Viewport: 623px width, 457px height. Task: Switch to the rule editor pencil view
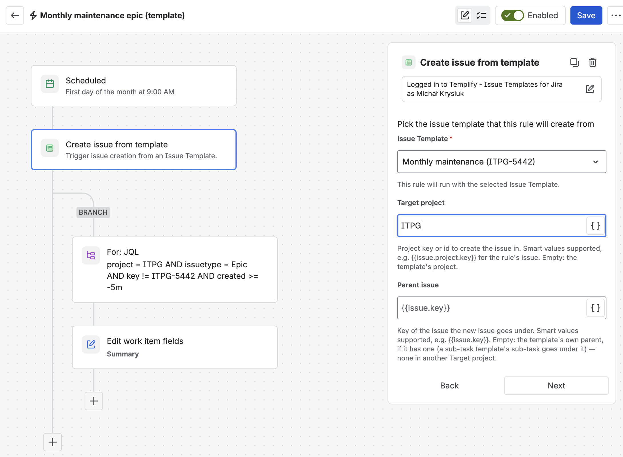click(465, 15)
